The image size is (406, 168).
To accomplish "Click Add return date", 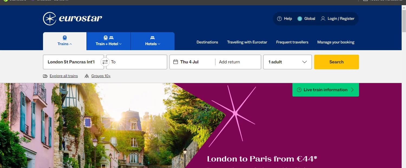I will click(230, 62).
